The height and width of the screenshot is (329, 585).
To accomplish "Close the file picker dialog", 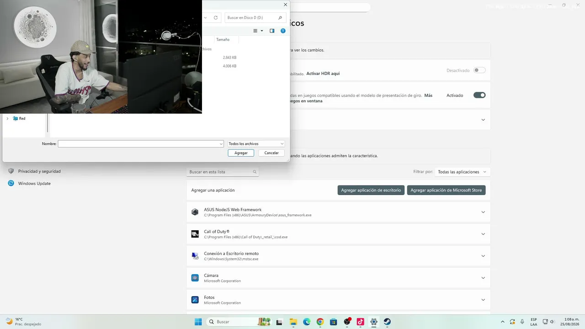I will tap(286, 5).
